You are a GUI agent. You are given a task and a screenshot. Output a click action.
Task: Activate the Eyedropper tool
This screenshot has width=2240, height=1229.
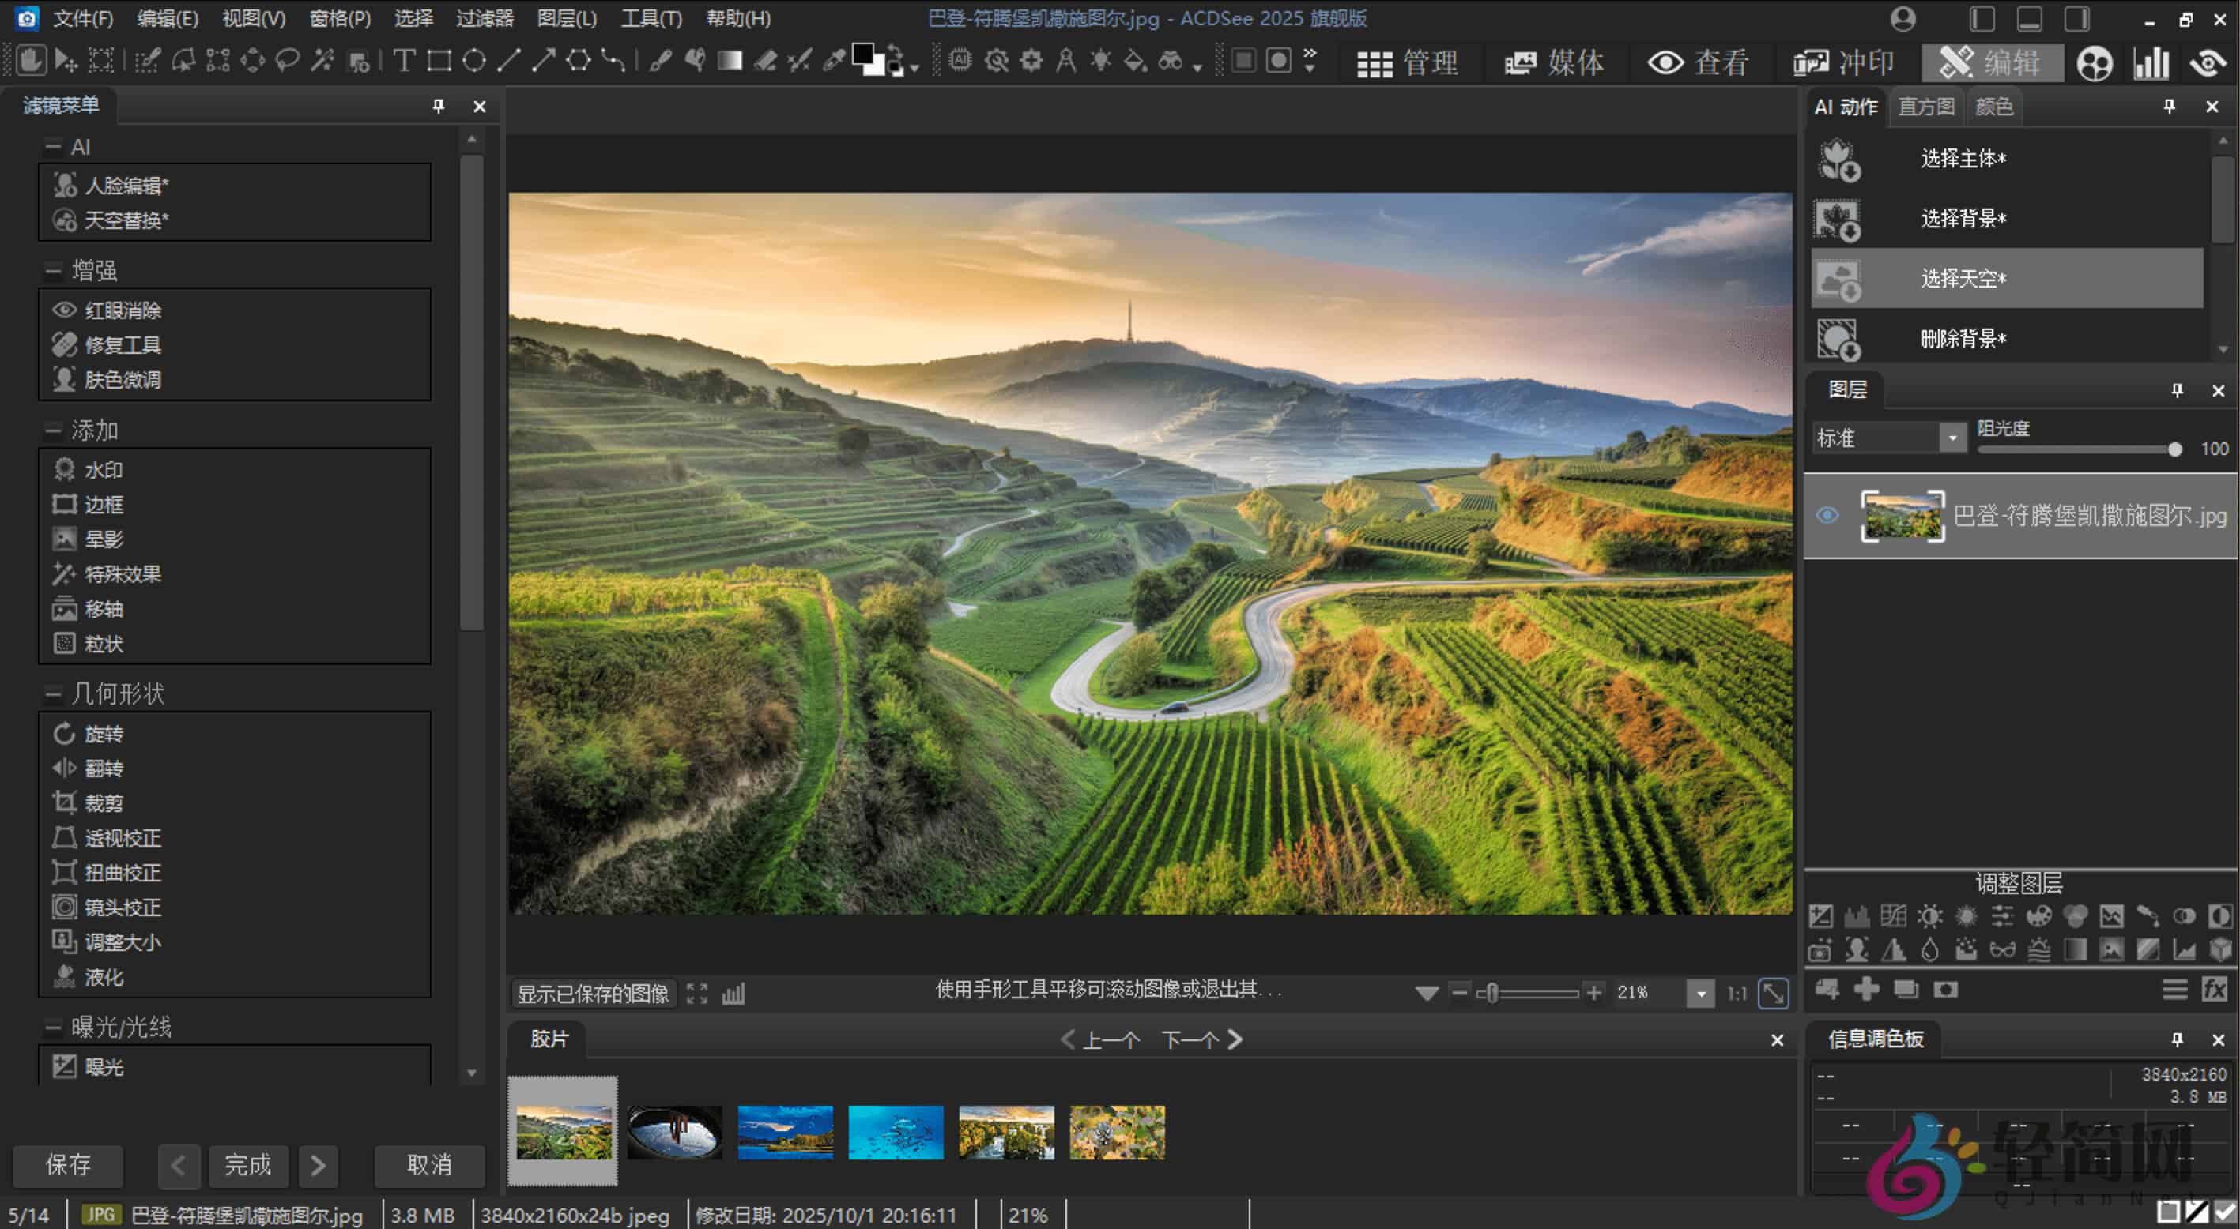point(831,62)
